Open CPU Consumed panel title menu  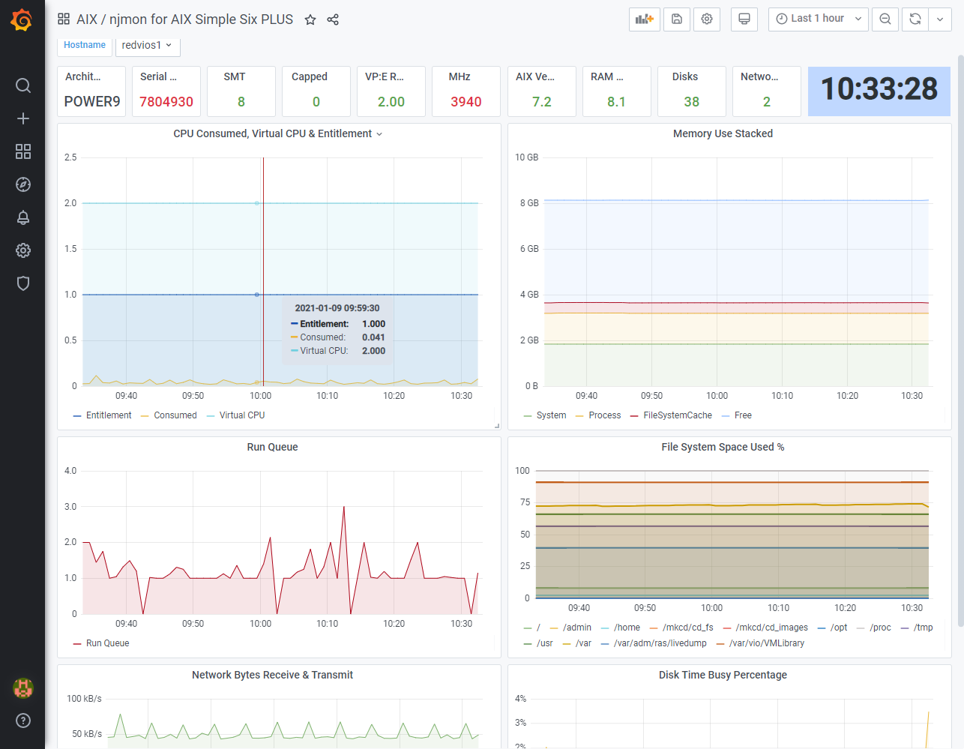(x=278, y=133)
